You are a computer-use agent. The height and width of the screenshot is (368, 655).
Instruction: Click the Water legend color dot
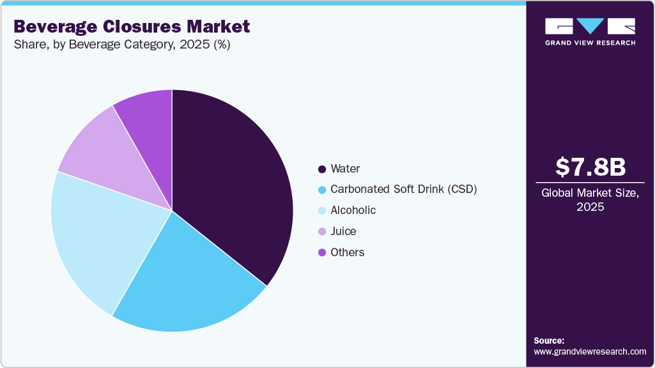(x=322, y=169)
